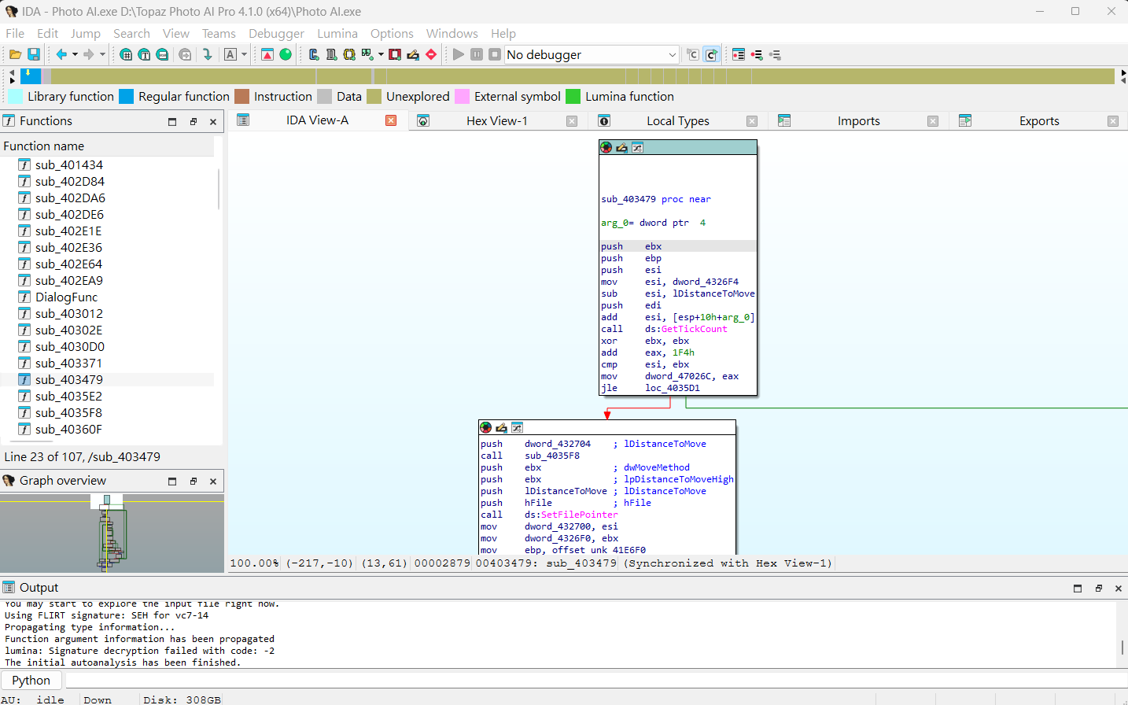Select DialogFunc in the Functions list
Screen dimensions: 1128x705
(x=66, y=297)
